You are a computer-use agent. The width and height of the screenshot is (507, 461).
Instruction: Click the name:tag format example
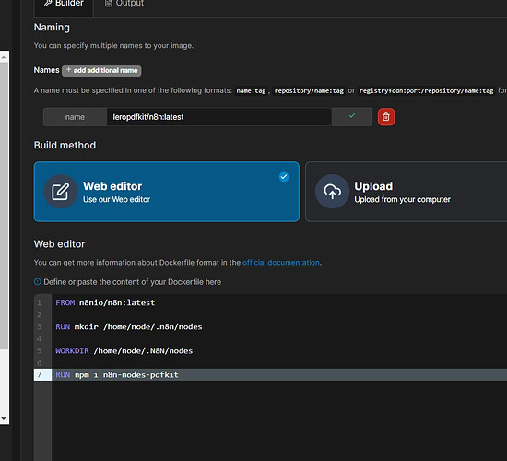pos(252,91)
